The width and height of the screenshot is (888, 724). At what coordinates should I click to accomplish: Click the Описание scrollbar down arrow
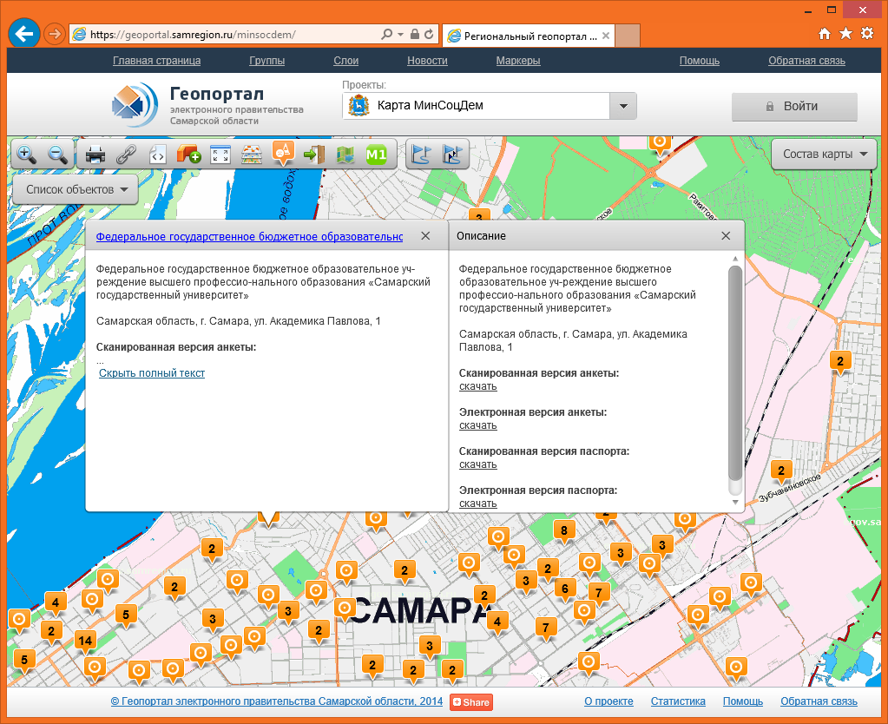[735, 503]
